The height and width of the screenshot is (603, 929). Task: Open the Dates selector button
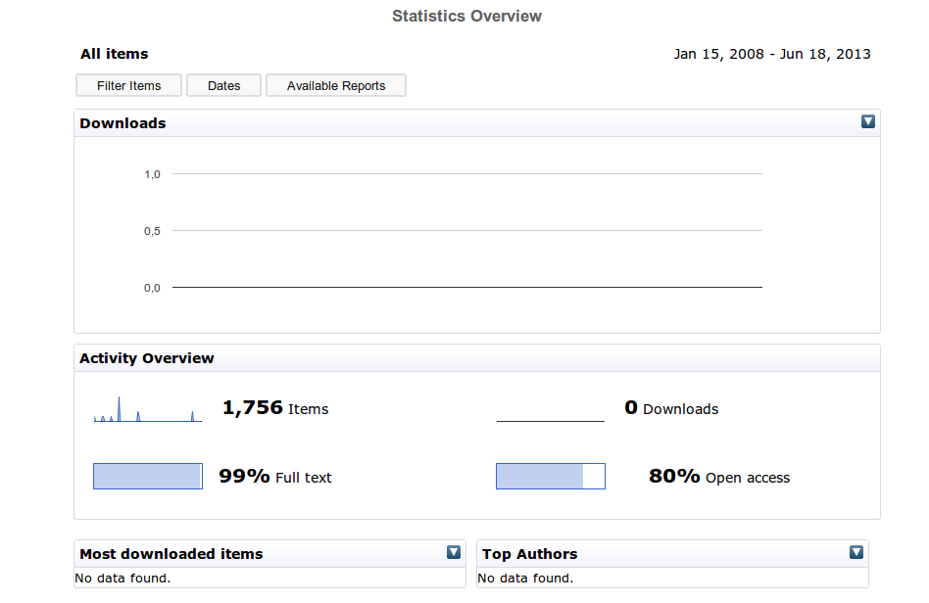(224, 86)
